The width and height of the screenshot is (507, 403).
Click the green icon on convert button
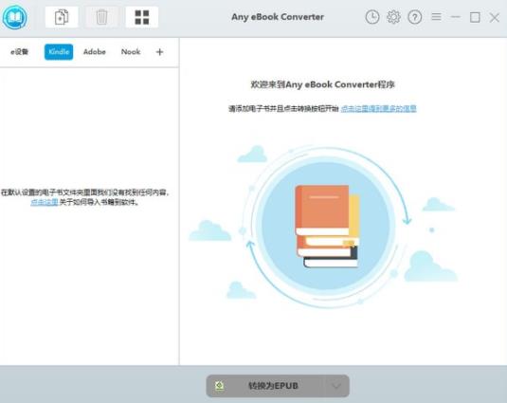220,386
